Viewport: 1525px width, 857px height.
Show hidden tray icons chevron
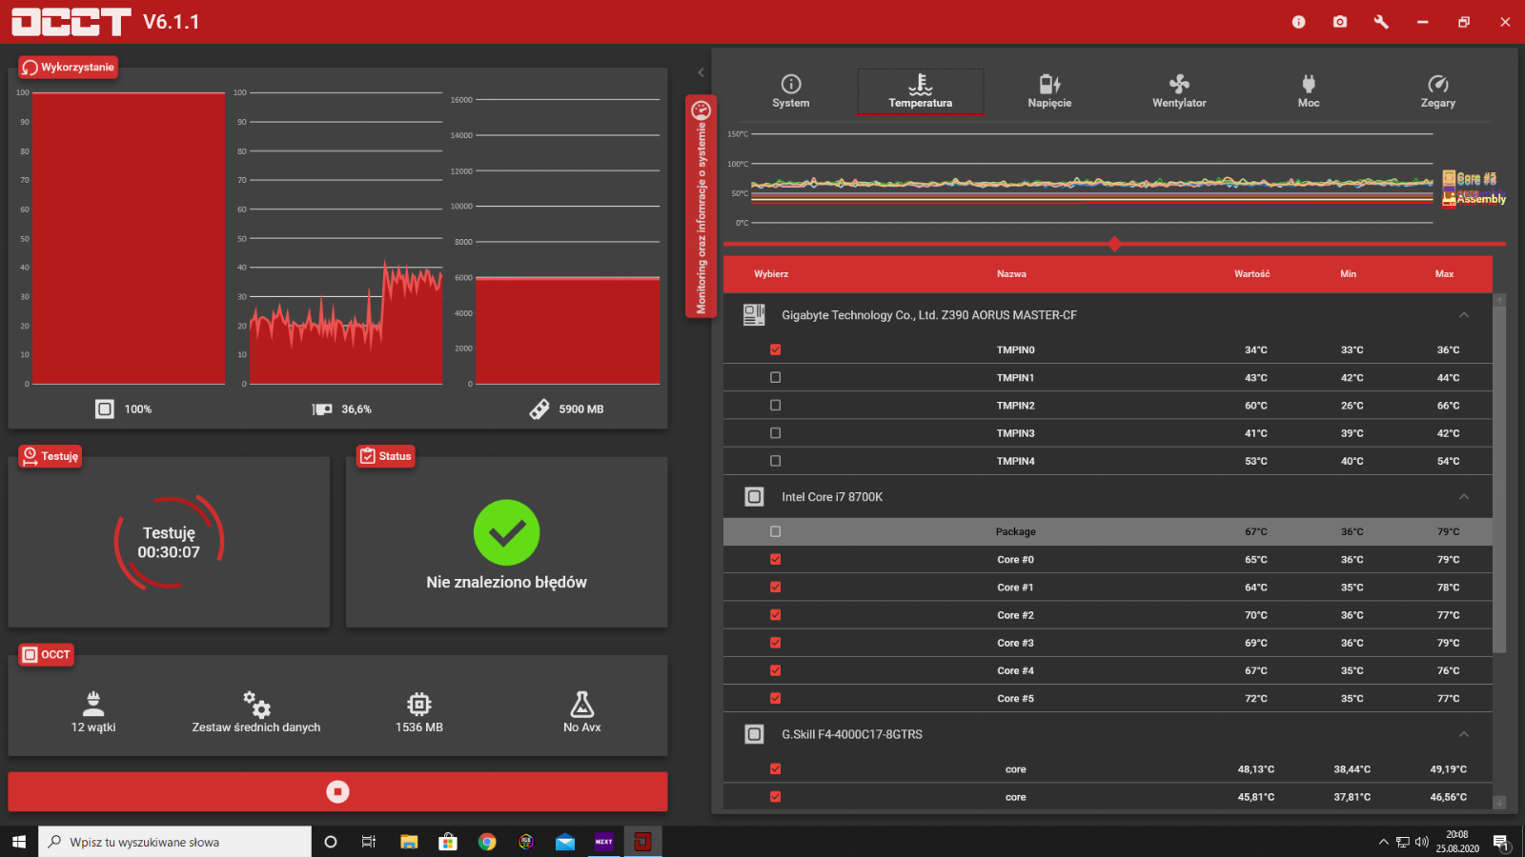[x=1383, y=842]
